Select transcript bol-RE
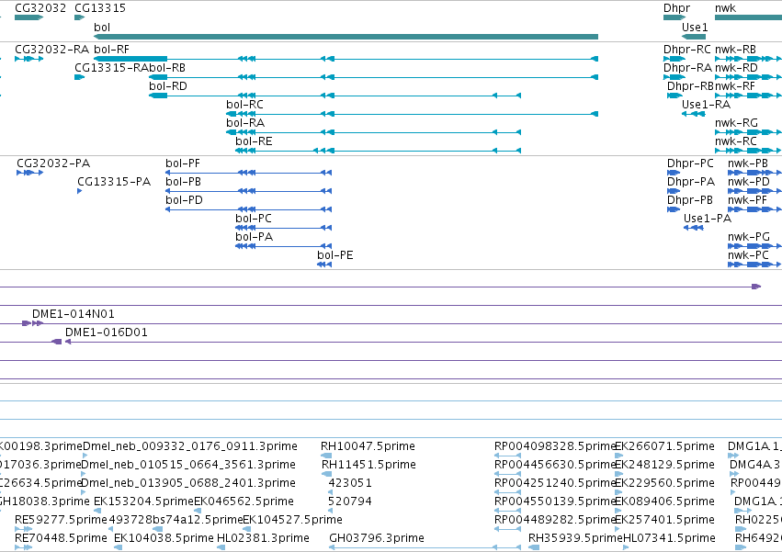 (x=378, y=151)
